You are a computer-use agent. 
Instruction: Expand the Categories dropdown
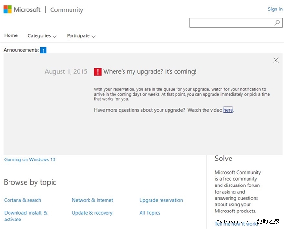pyautogui.click(x=42, y=36)
